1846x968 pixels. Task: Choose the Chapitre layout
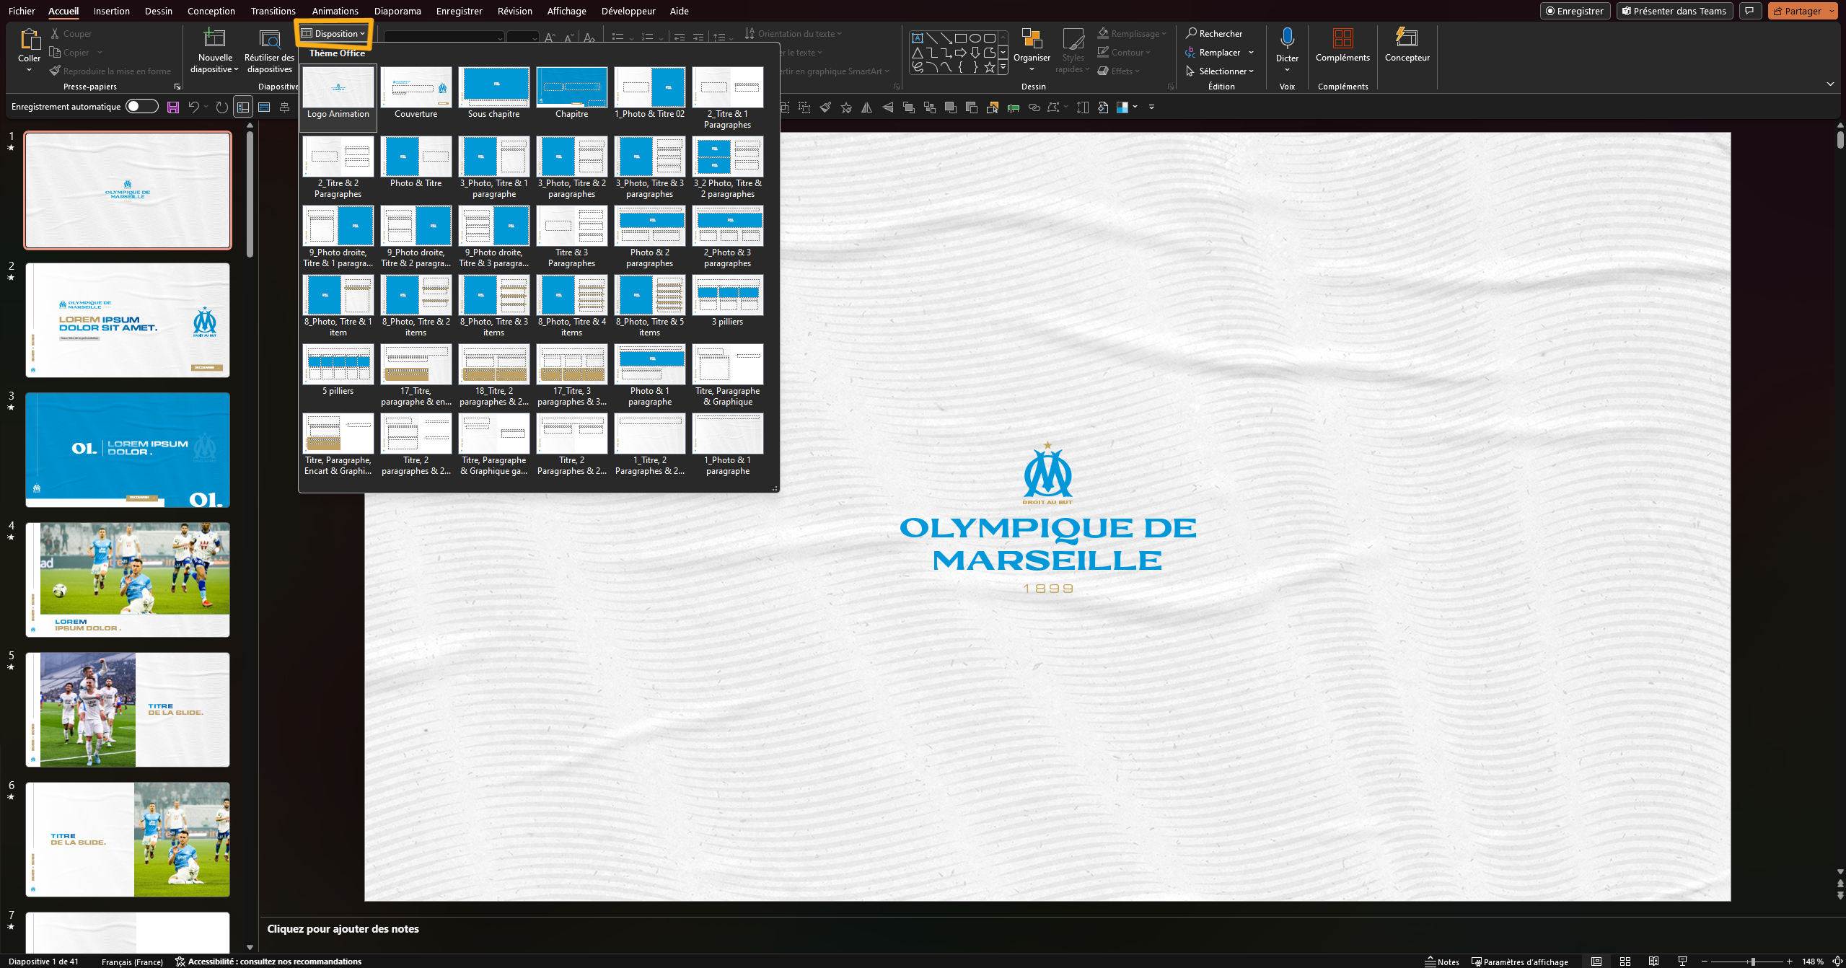pyautogui.click(x=572, y=93)
